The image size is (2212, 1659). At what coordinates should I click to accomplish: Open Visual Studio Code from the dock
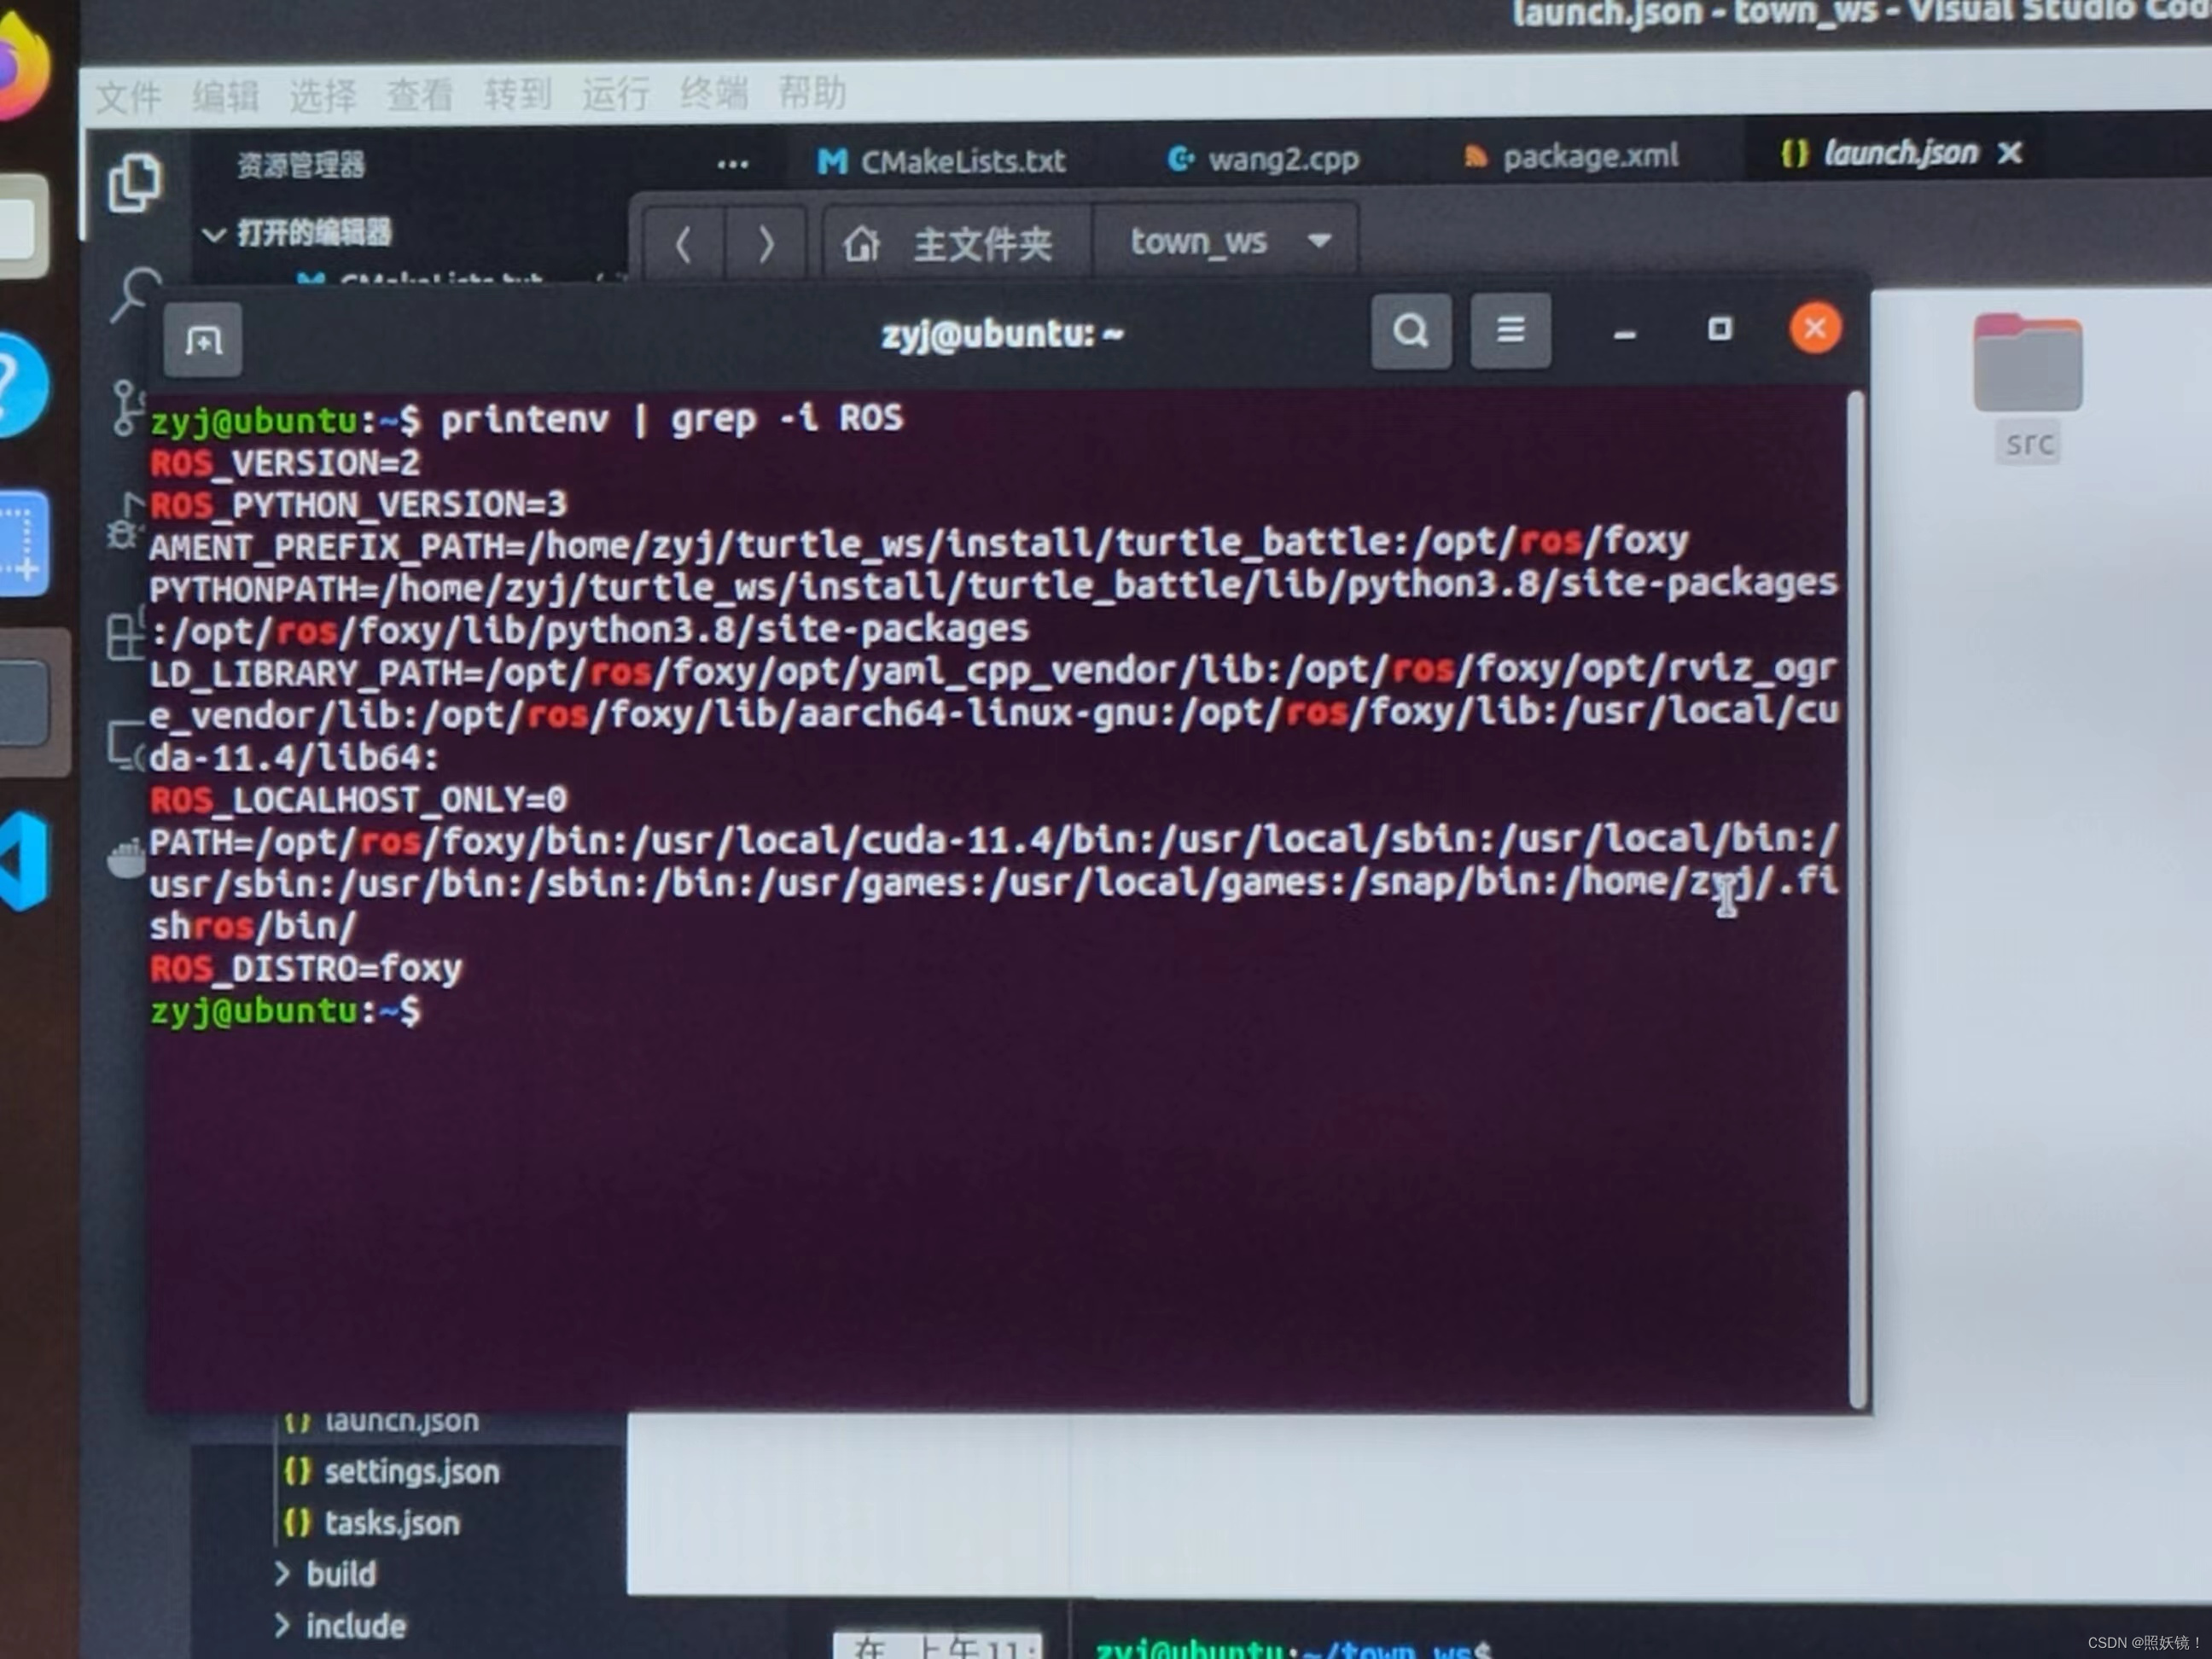point(25,862)
